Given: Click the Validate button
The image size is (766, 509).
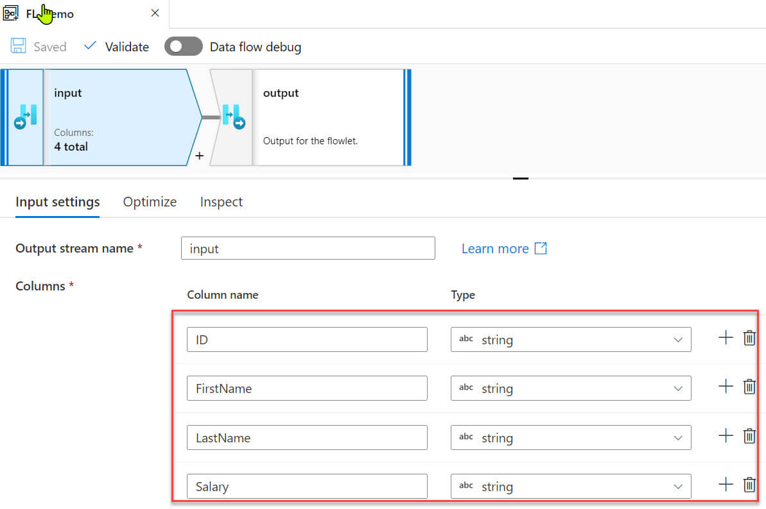Looking at the screenshot, I should point(117,47).
